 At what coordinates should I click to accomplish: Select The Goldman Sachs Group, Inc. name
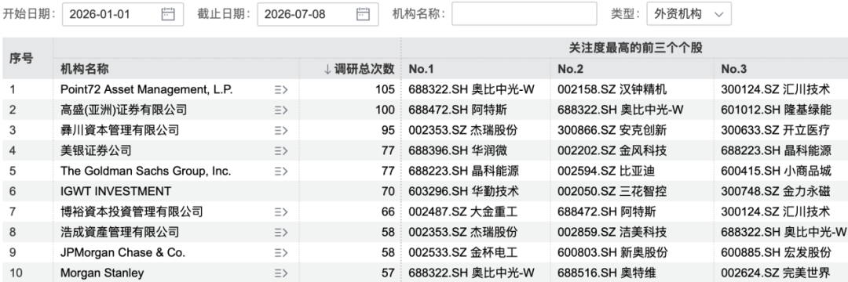coord(145,171)
